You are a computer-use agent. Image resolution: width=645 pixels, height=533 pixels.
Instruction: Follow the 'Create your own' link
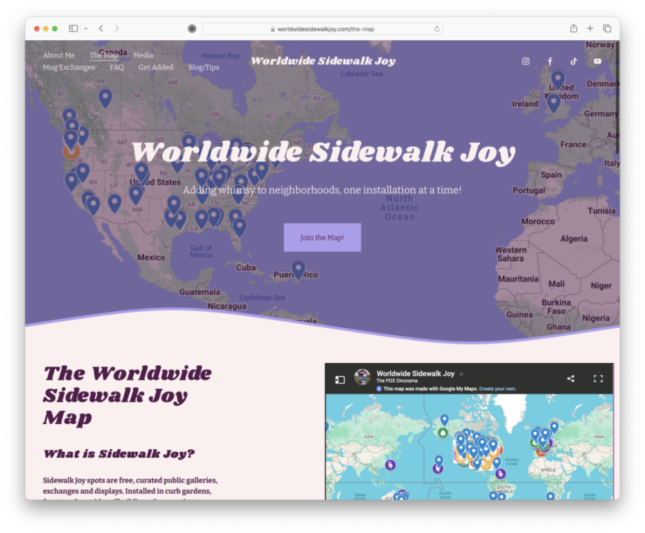tap(497, 389)
